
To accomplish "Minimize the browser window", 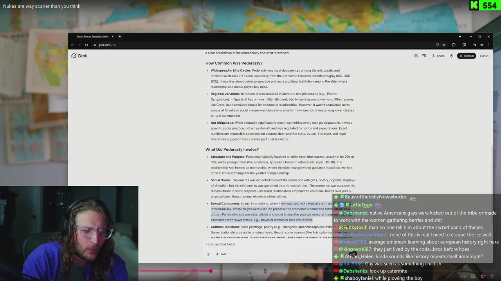I will point(470,36).
